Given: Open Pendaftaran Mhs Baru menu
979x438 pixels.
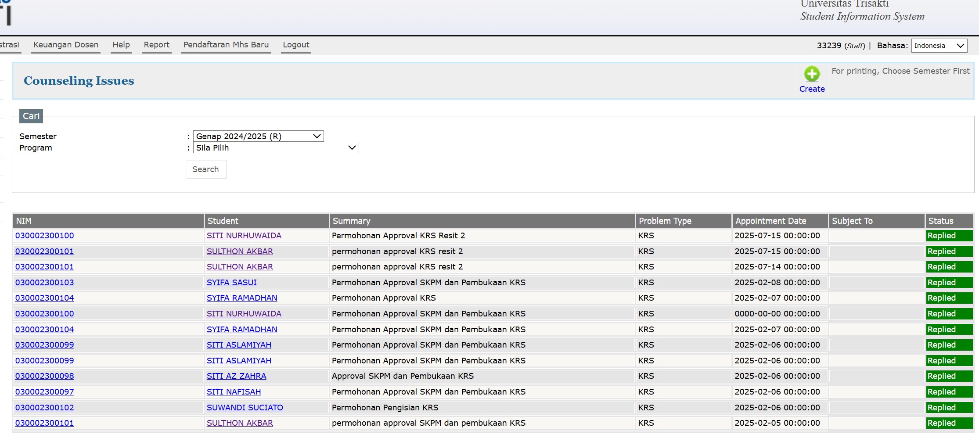Looking at the screenshot, I should click(x=226, y=45).
